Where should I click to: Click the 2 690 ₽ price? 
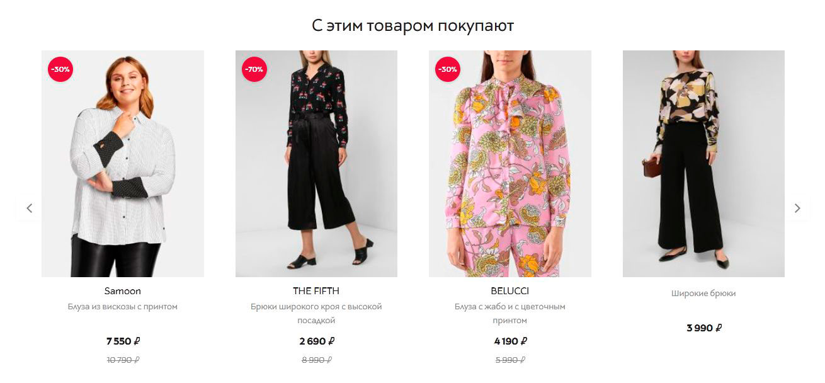pyautogui.click(x=316, y=341)
